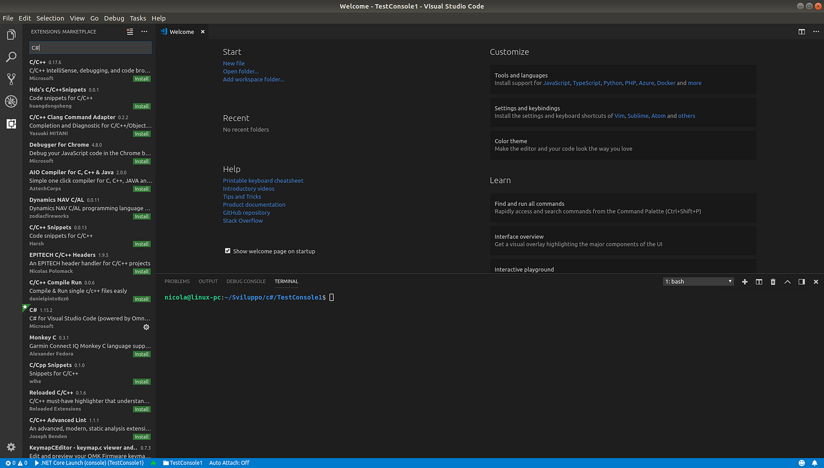
Task: Open the Printable keyboard cheatsheet link
Action: pos(263,180)
